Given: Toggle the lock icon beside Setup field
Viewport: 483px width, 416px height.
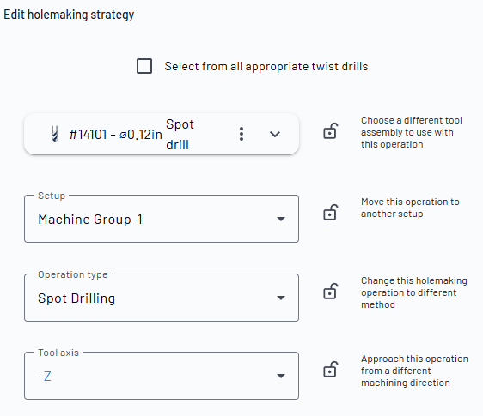Looking at the screenshot, I should point(331,213).
